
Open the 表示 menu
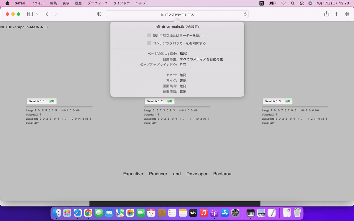tap(66, 3)
